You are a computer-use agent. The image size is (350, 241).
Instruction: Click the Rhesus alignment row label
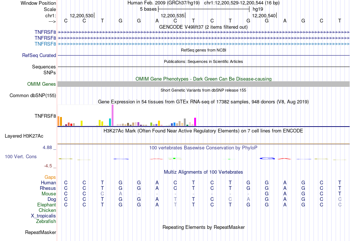[x=48, y=188]
